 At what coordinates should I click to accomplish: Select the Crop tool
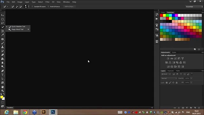3,31
